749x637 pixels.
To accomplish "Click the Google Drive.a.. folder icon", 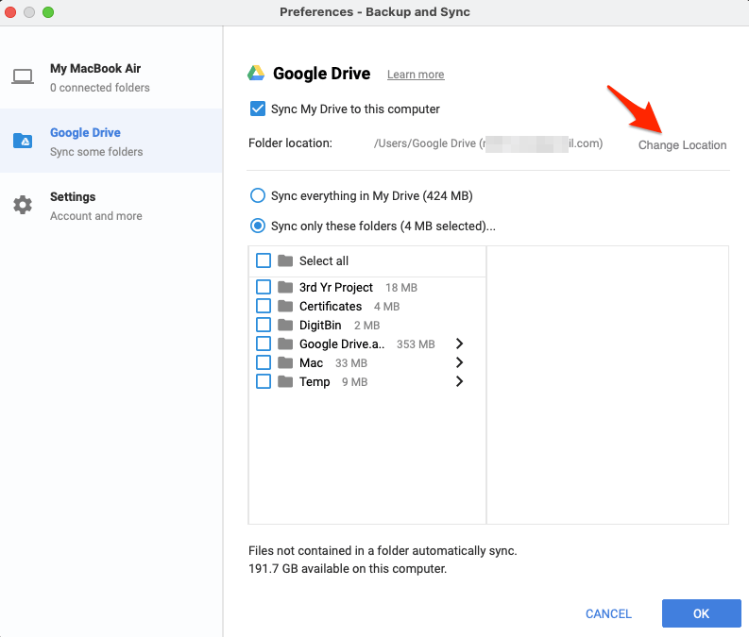I will 285,344.
